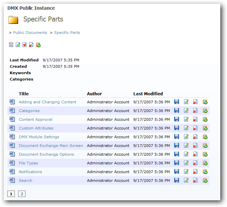Click the delete icon in the Document Exchange Main Screen row
The image size is (227, 207).
[x=195, y=146]
